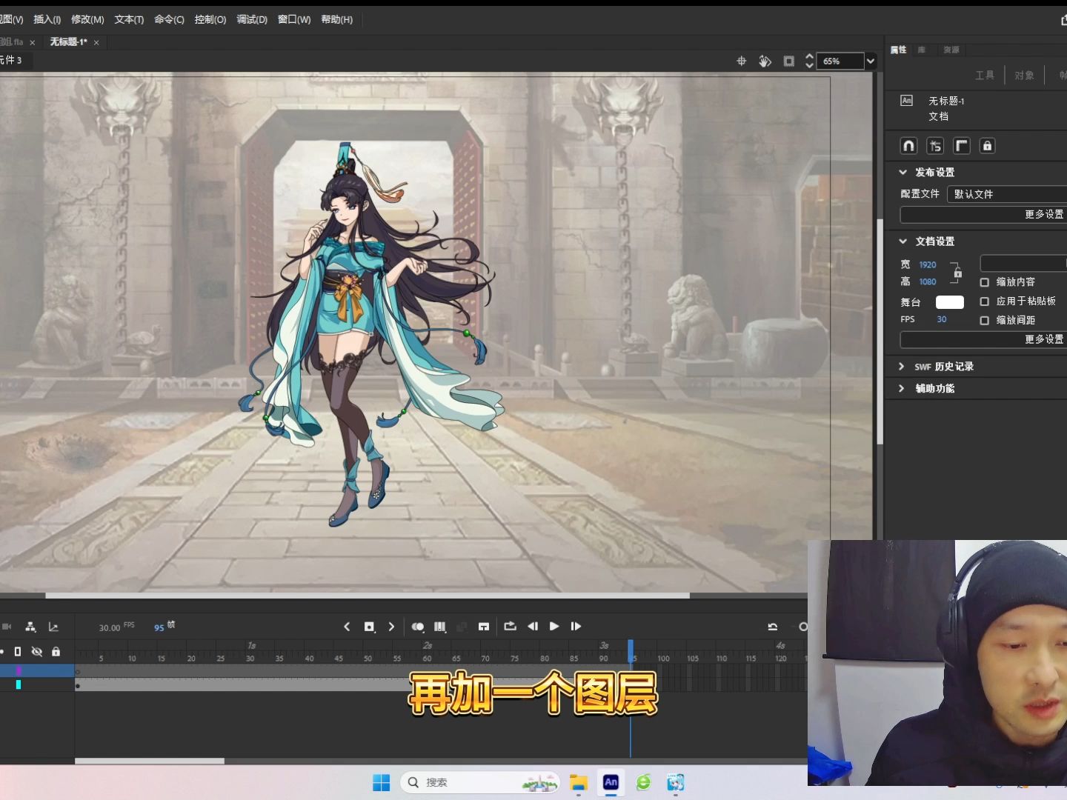Open the 调试(D) menu
Image resolution: width=1067 pixels, height=800 pixels.
[252, 19]
